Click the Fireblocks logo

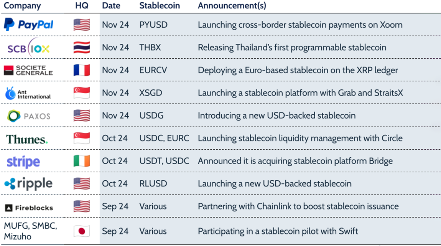[29, 208]
